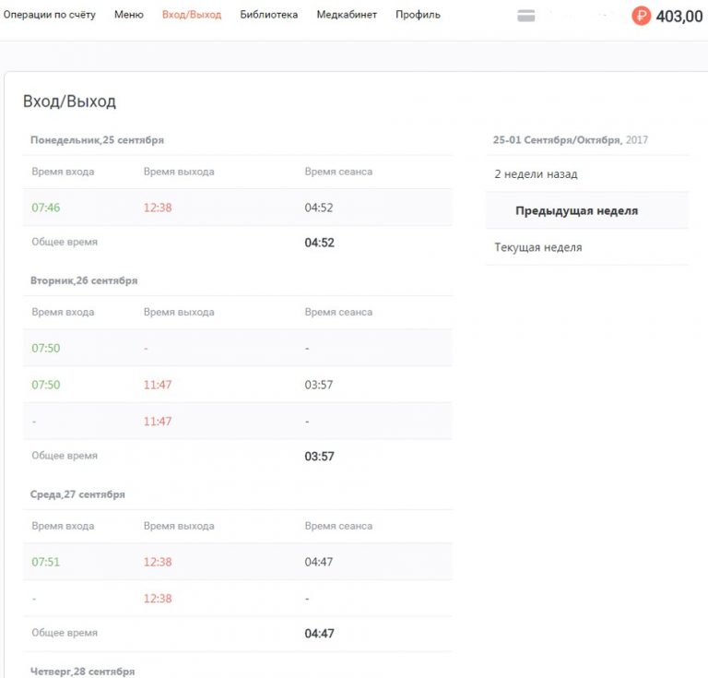
Task: Open the Меню navigation item
Action: pos(129,15)
